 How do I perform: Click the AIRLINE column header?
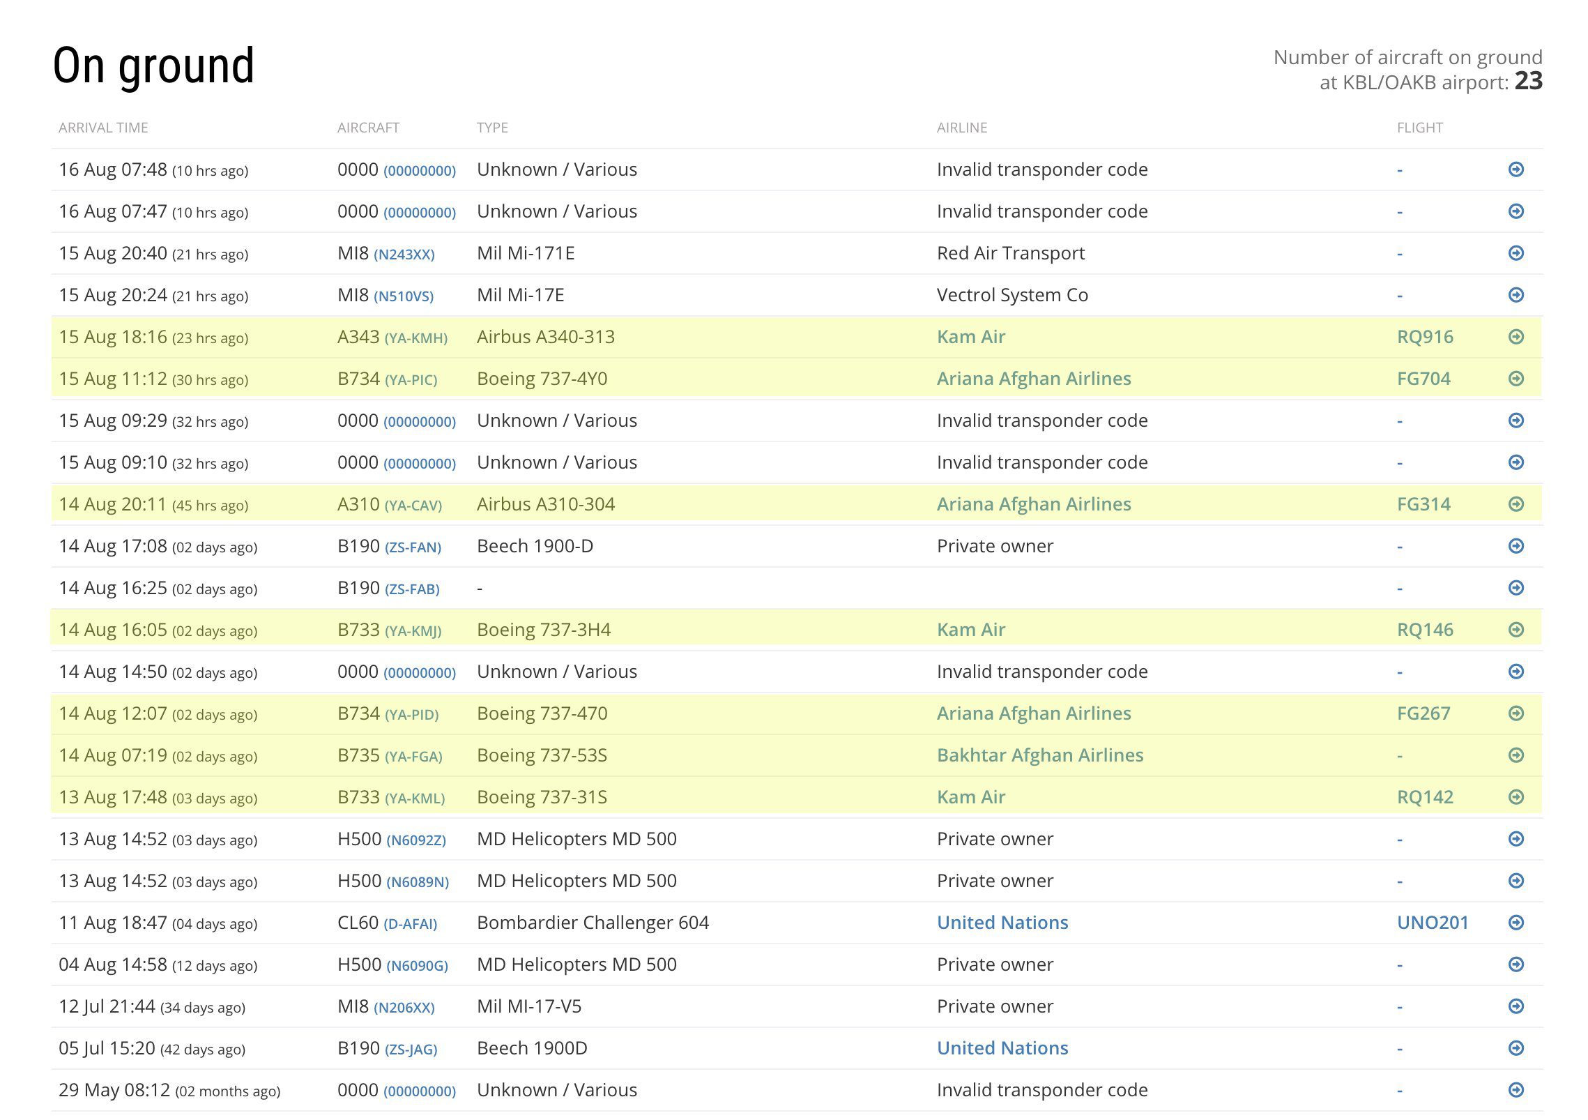pos(961,128)
